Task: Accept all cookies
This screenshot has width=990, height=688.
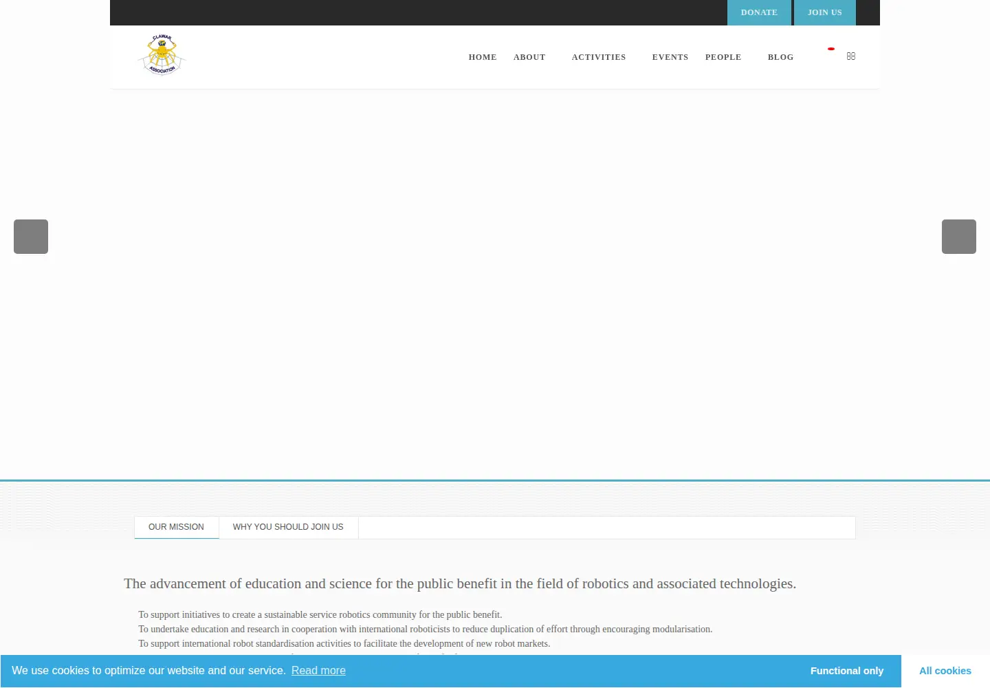Action: coord(945,671)
